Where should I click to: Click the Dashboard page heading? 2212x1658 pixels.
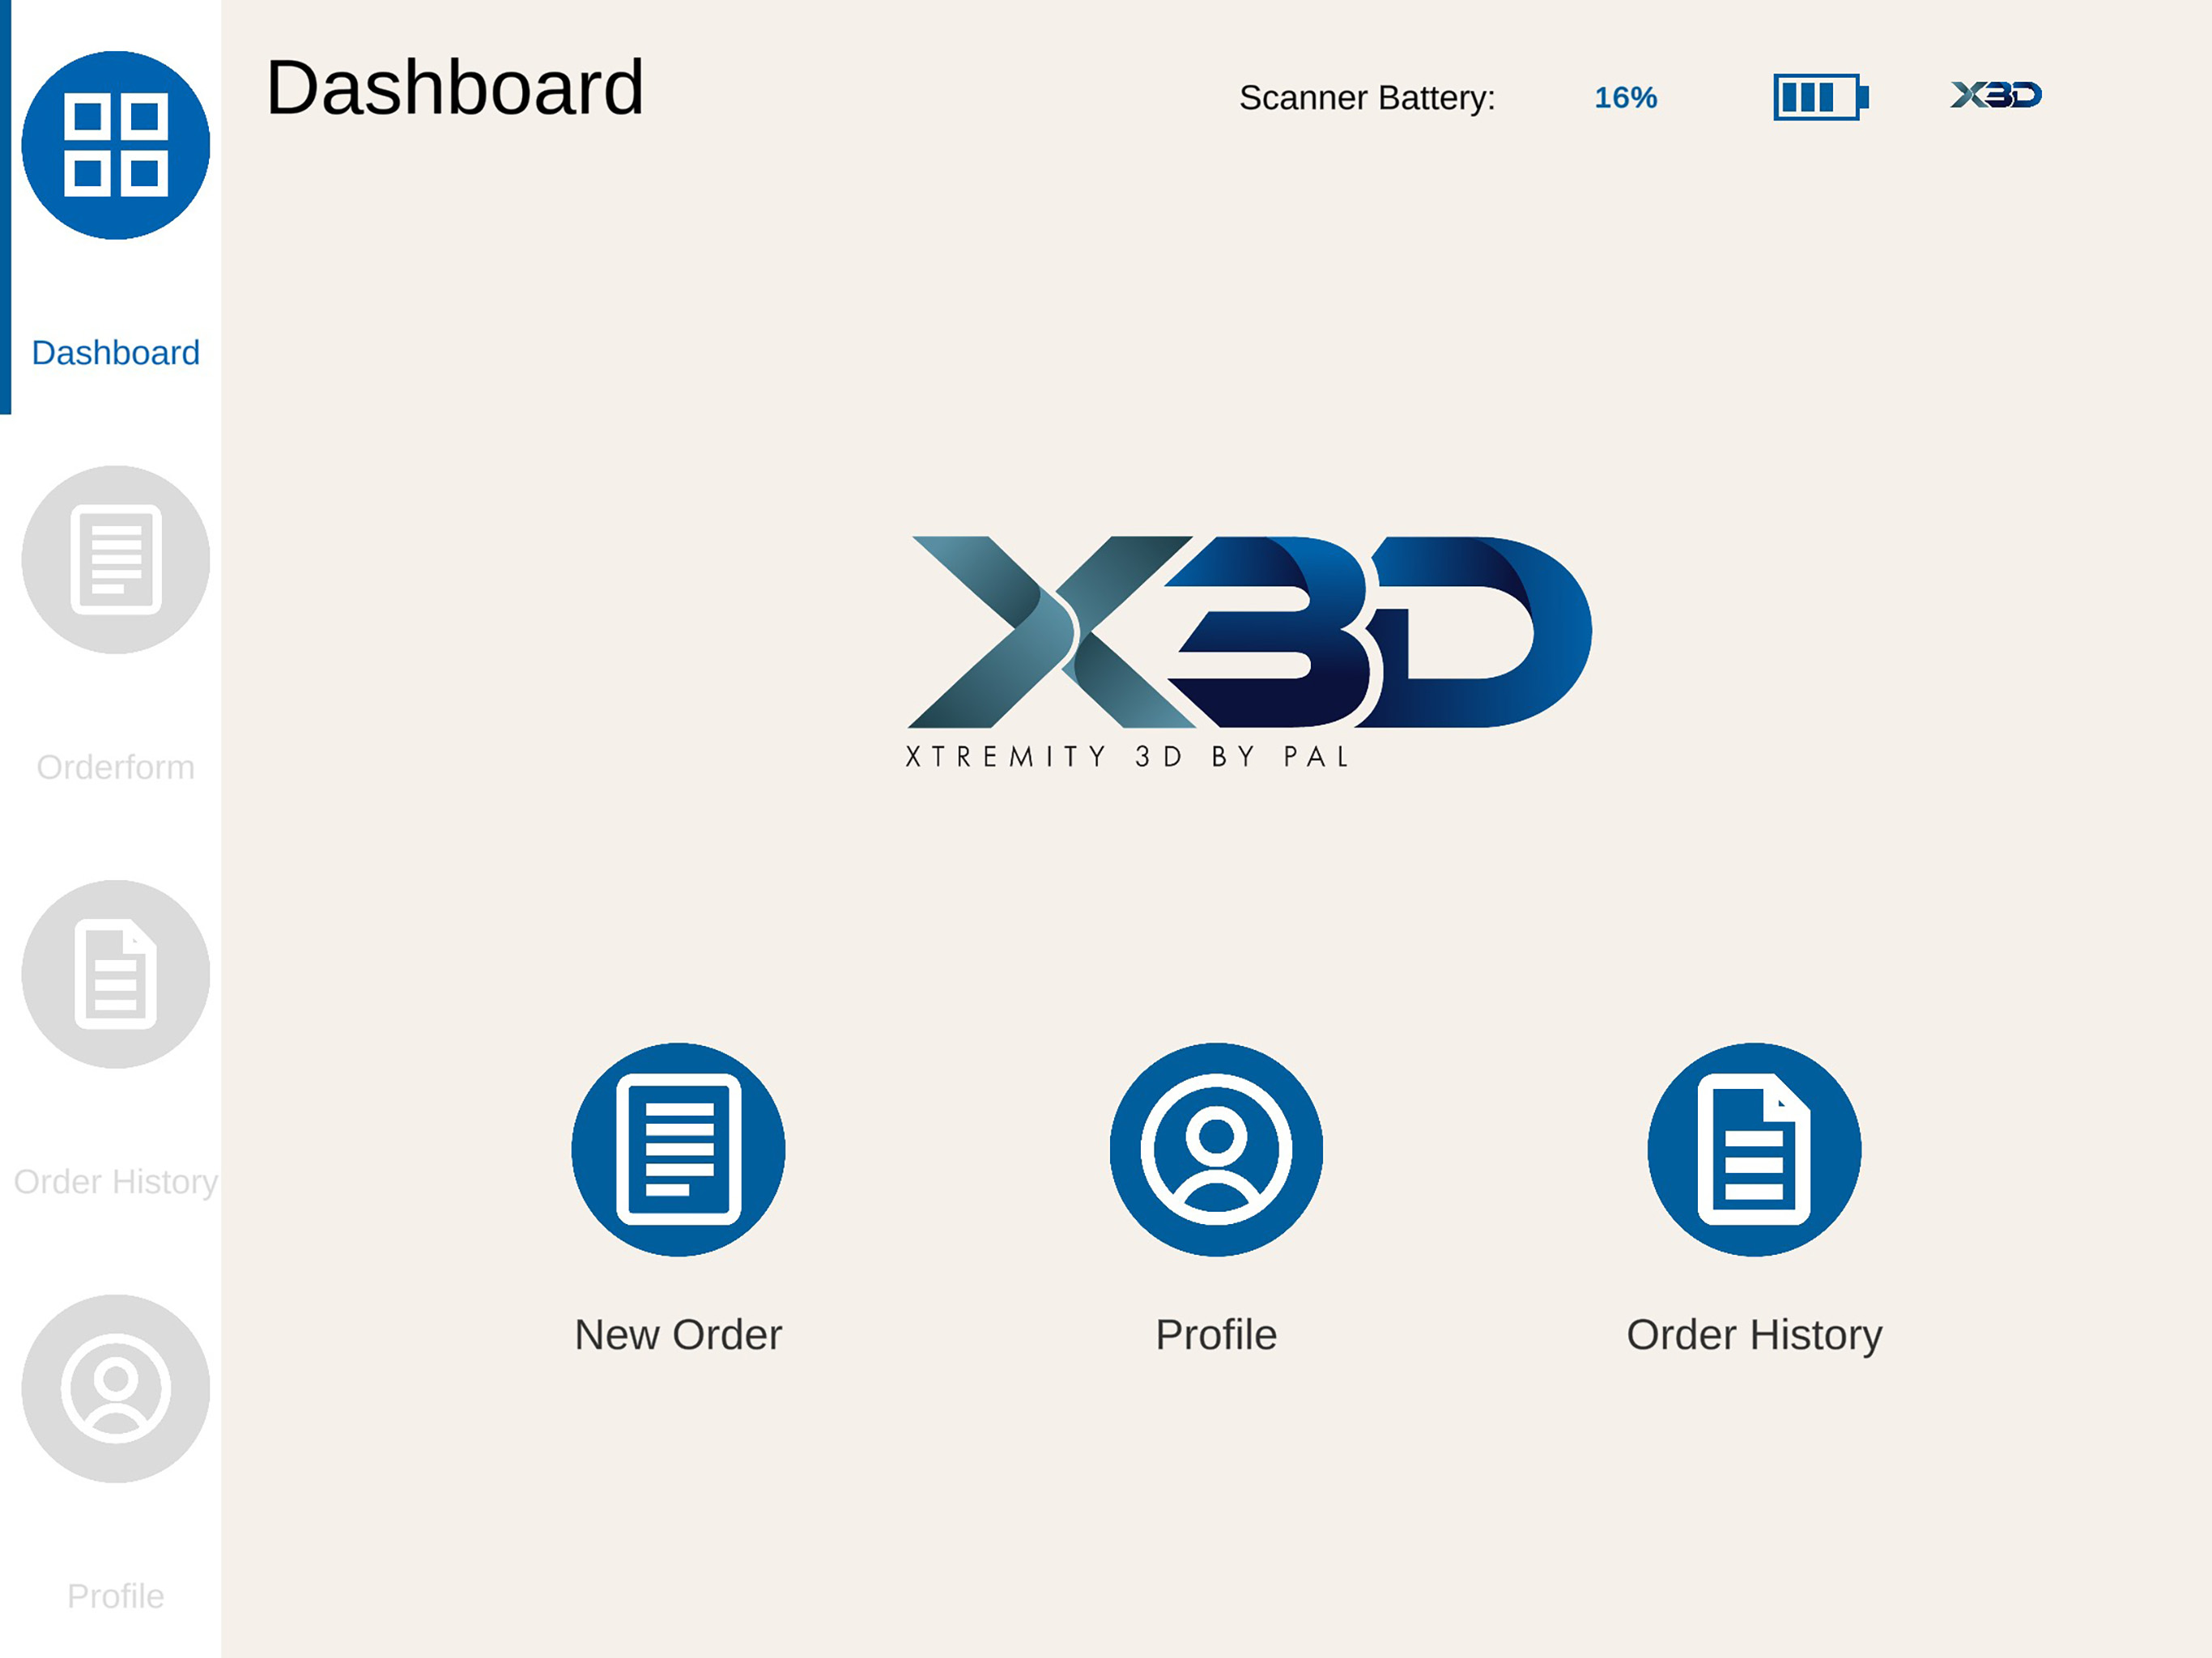(x=455, y=87)
